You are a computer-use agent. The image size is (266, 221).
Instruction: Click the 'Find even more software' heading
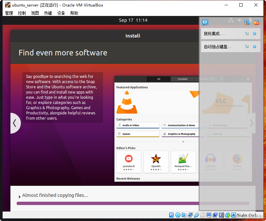pyautogui.click(x=63, y=53)
